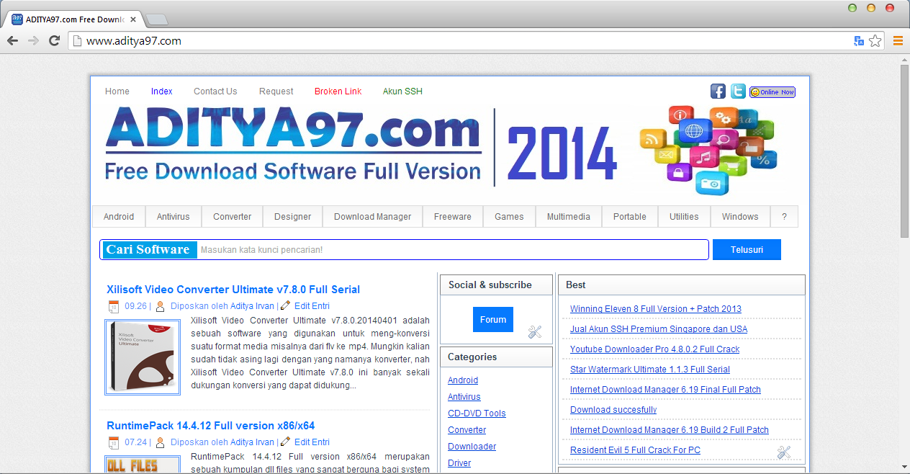Viewport: 910px width, 474px height.
Task: Select Antivirus in the category navigation bar
Action: pos(173,216)
